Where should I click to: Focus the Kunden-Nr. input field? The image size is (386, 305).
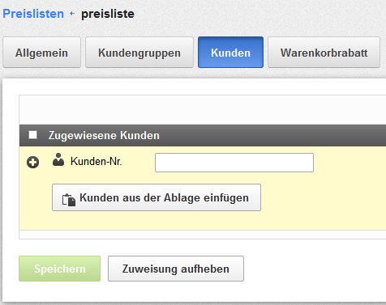tap(234, 163)
